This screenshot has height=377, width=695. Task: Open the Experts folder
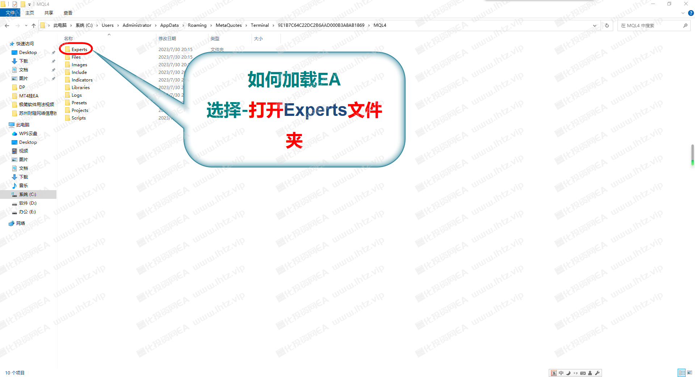[x=79, y=49]
